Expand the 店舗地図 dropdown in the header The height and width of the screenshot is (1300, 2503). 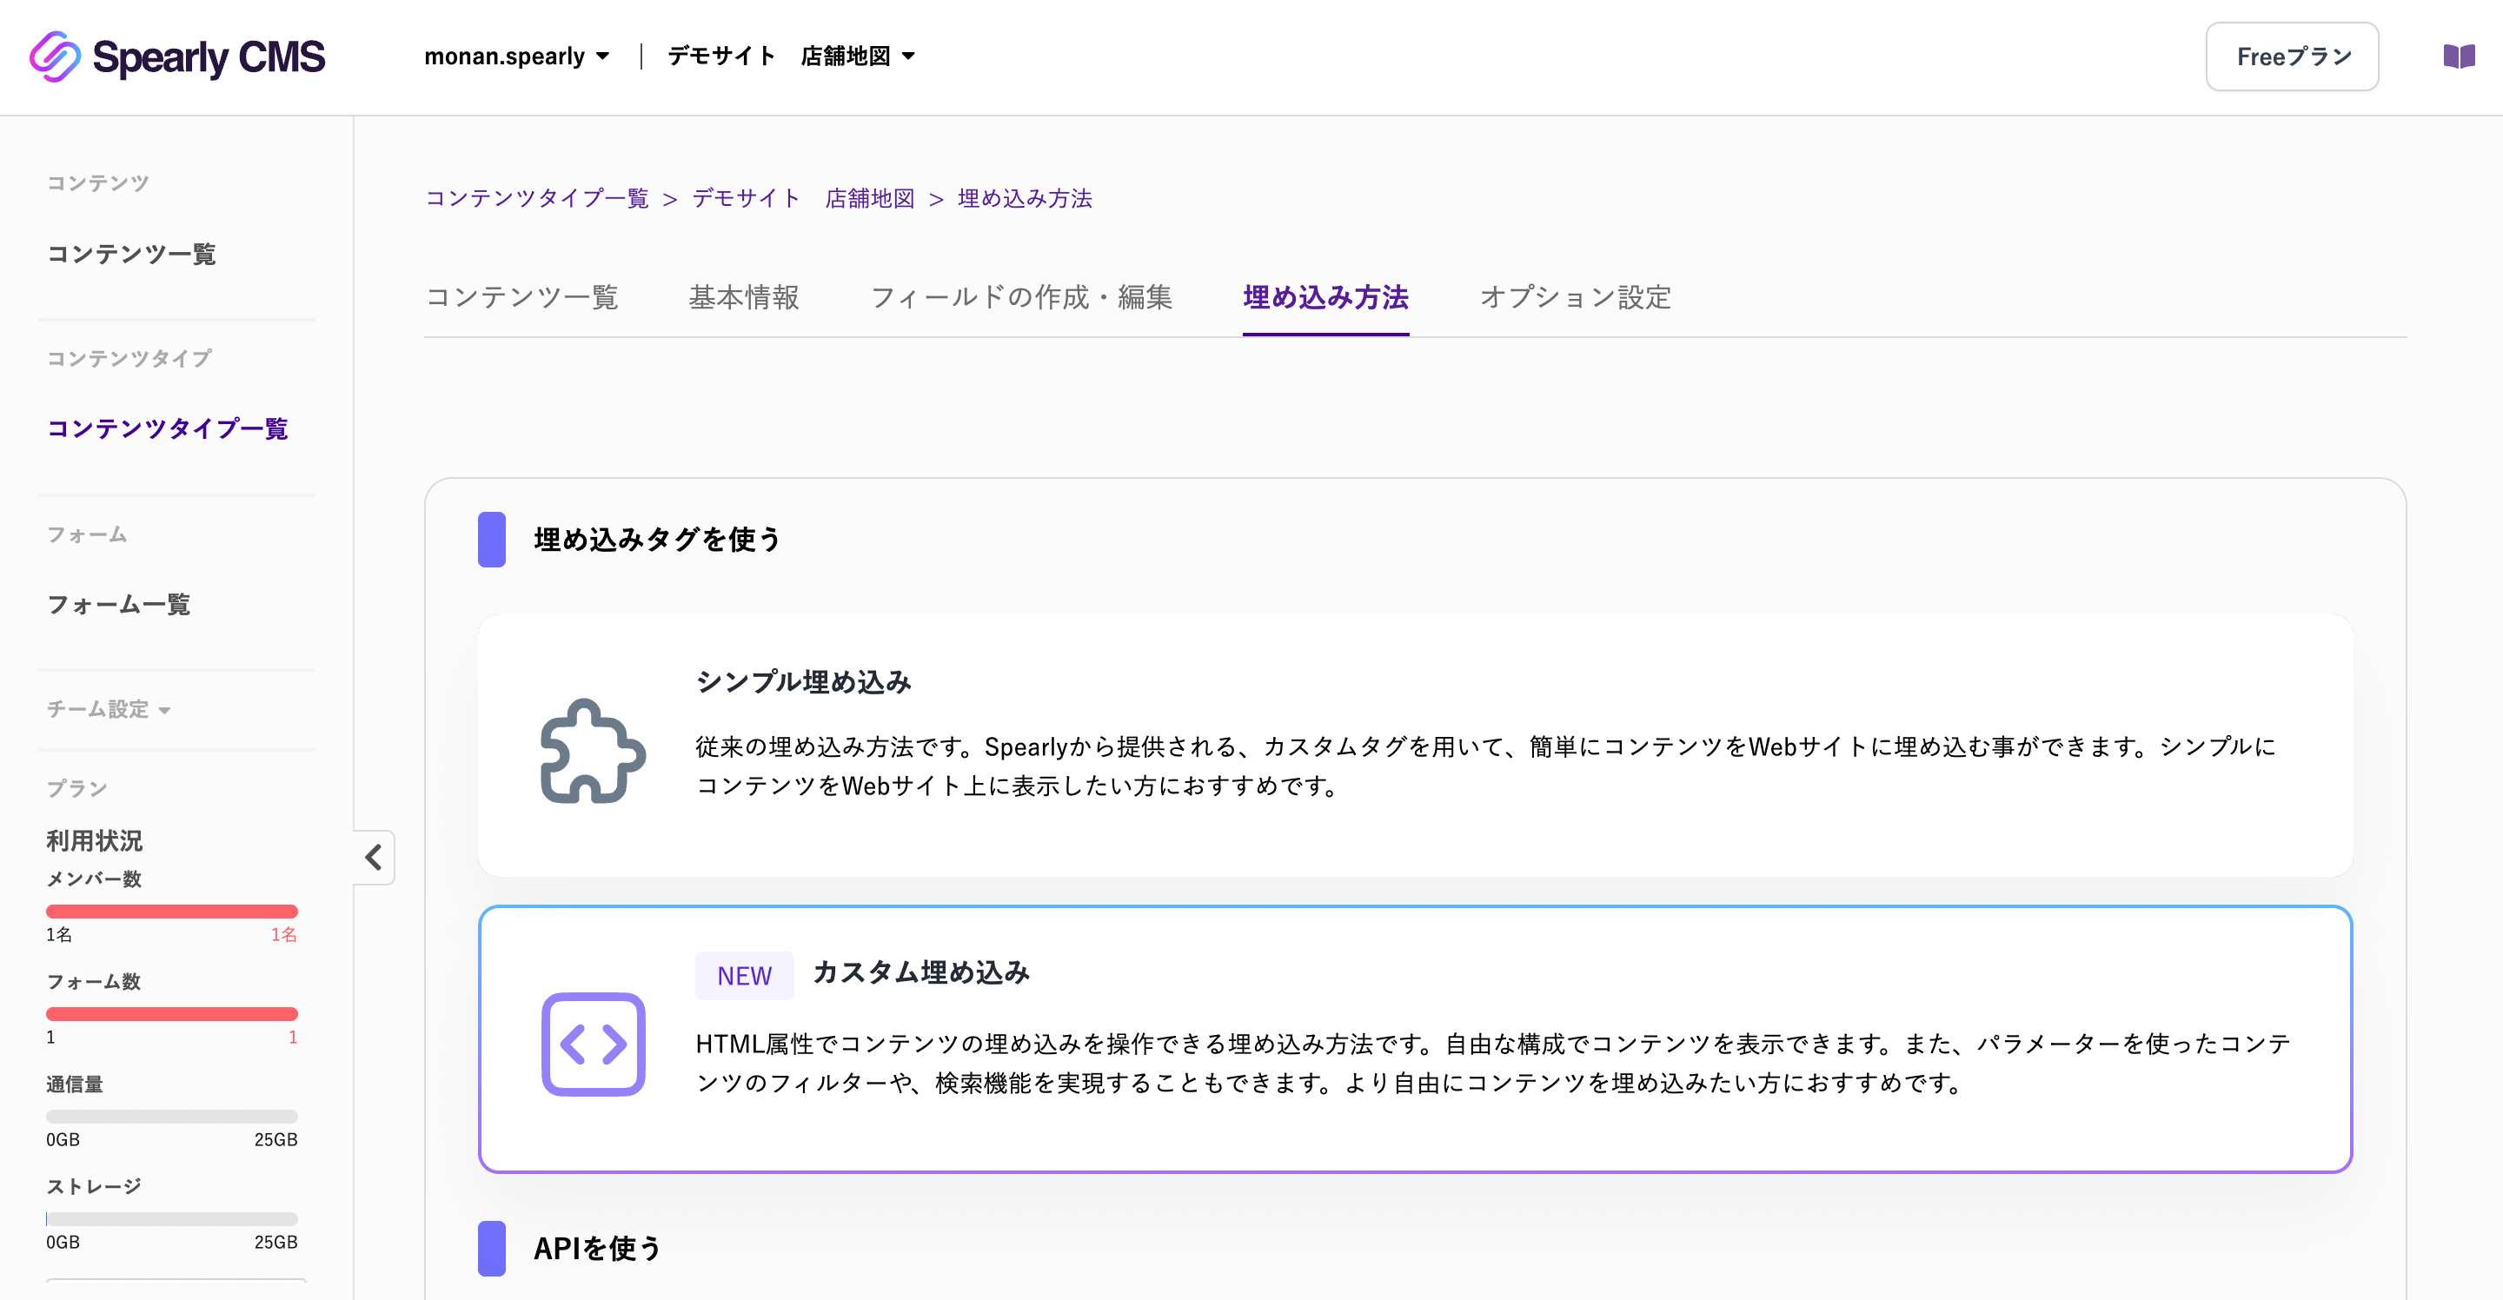click(857, 56)
